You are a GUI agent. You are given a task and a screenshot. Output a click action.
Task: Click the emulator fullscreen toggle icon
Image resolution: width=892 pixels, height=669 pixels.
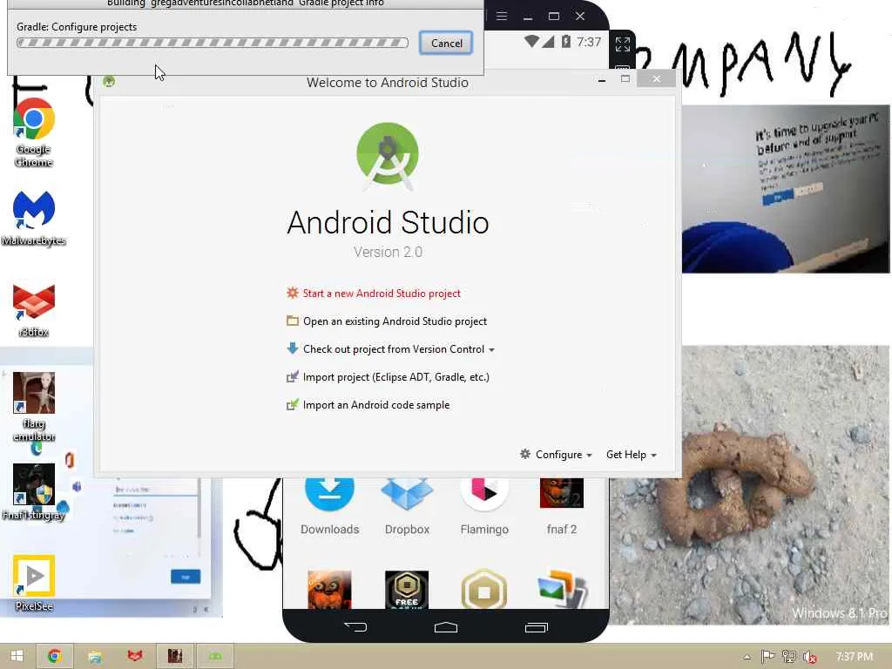coord(622,44)
